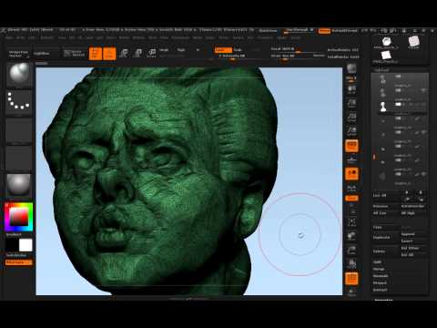437x328 pixels.
Task: Toggle XYZ rotation mode
Action: 351,199
